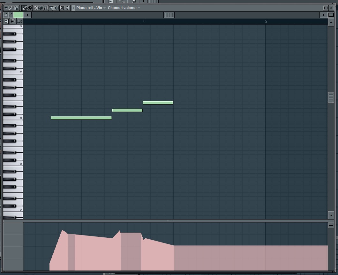Click the vertical scrollbar thumb
This screenshot has width=338, height=275.
click(x=331, y=98)
